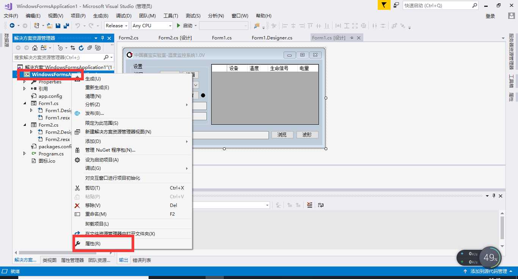
Task: Click the Open File folder icon
Action: click(x=50, y=26)
